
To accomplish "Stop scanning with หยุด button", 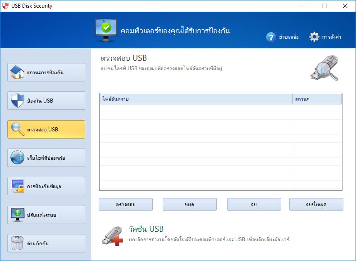I will click(190, 204).
